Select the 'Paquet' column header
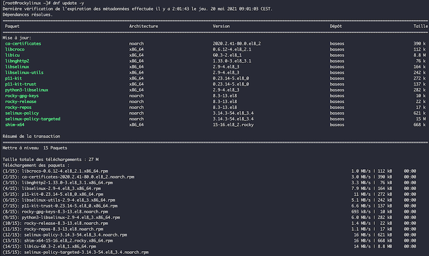This screenshot has width=429, height=256. [12, 26]
